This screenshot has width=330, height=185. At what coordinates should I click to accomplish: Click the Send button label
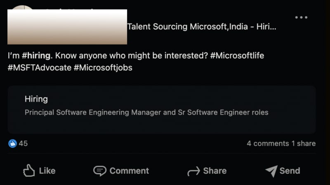click(x=290, y=171)
